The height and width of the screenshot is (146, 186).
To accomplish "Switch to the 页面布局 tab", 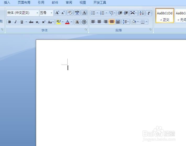I will click(24, 3).
